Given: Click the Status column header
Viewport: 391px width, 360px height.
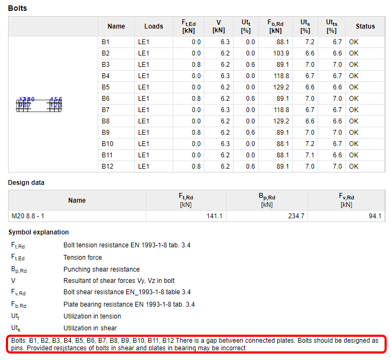Looking at the screenshot, I should (365, 26).
